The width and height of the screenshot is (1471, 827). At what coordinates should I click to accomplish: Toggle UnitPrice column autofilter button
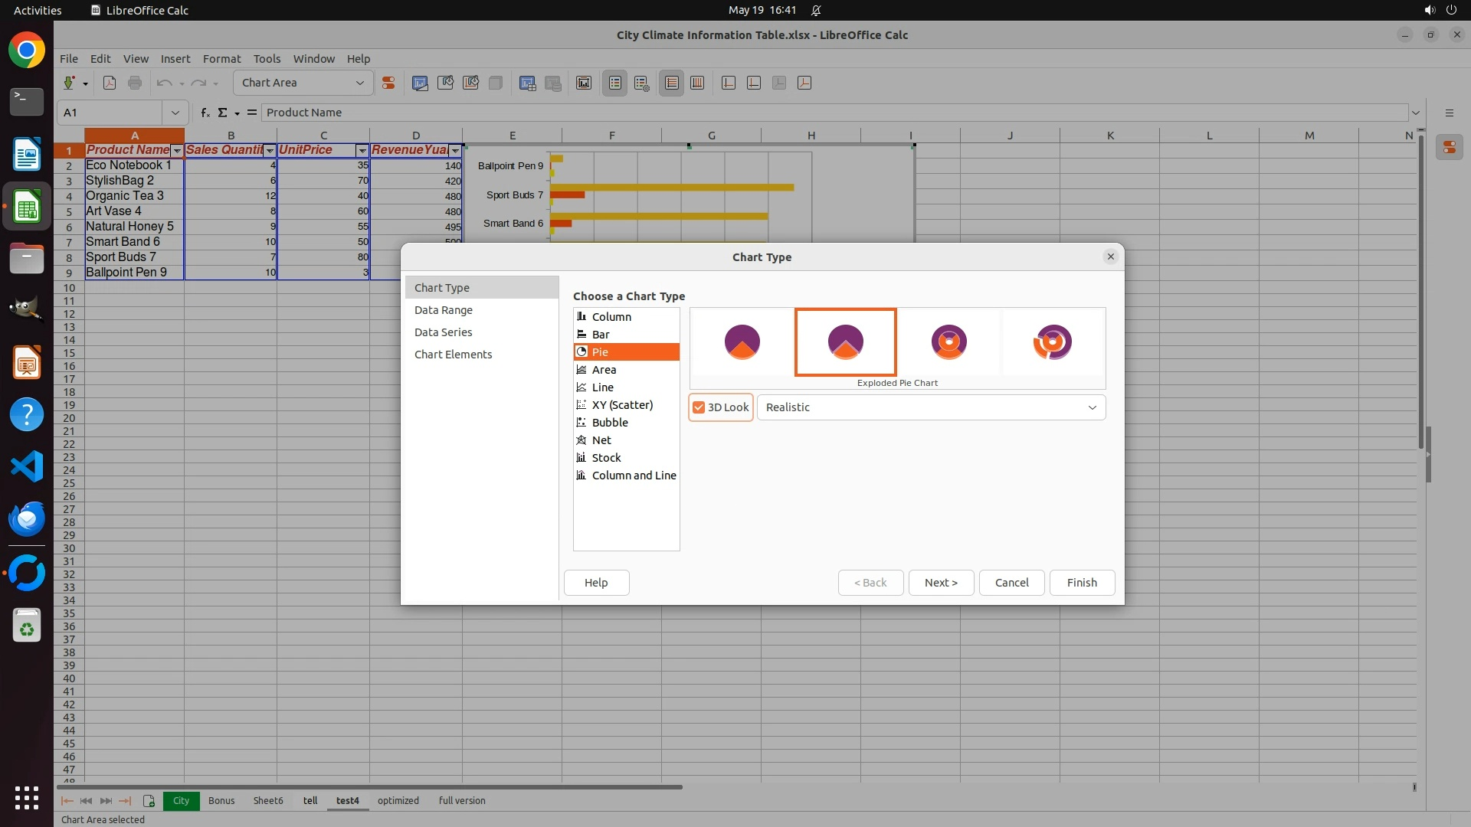pyautogui.click(x=362, y=150)
